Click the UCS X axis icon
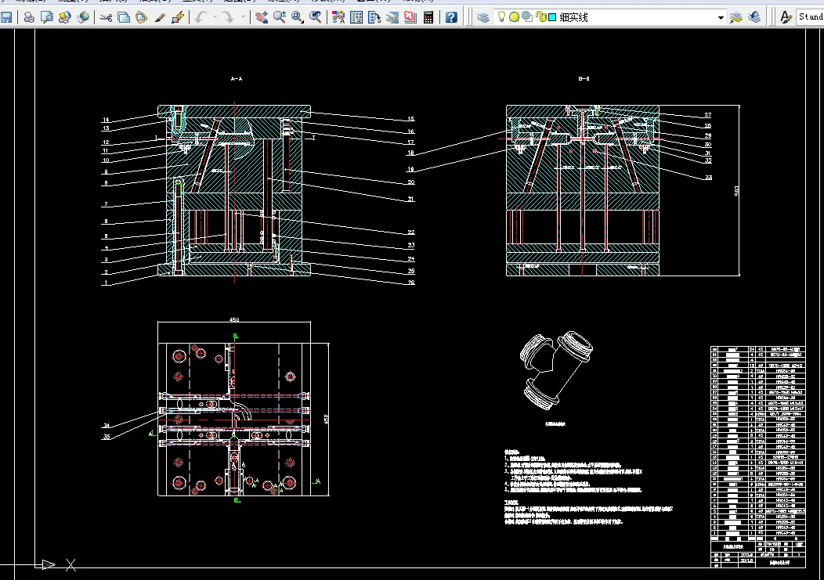The width and height of the screenshot is (824, 580). click(71, 565)
